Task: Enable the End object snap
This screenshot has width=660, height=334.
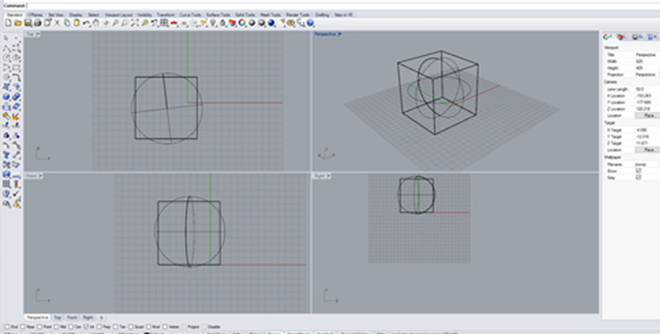Action: [x=7, y=327]
